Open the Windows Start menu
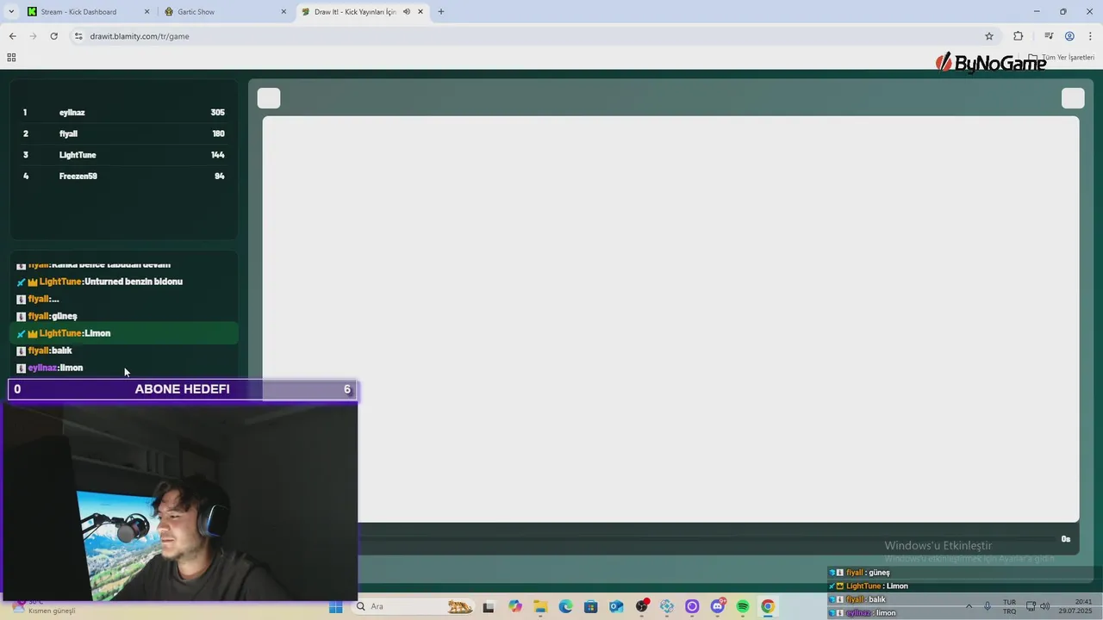The image size is (1103, 620). tap(336, 606)
